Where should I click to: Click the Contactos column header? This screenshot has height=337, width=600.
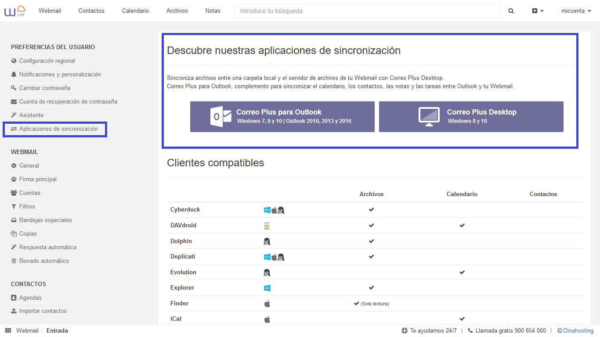(x=543, y=194)
